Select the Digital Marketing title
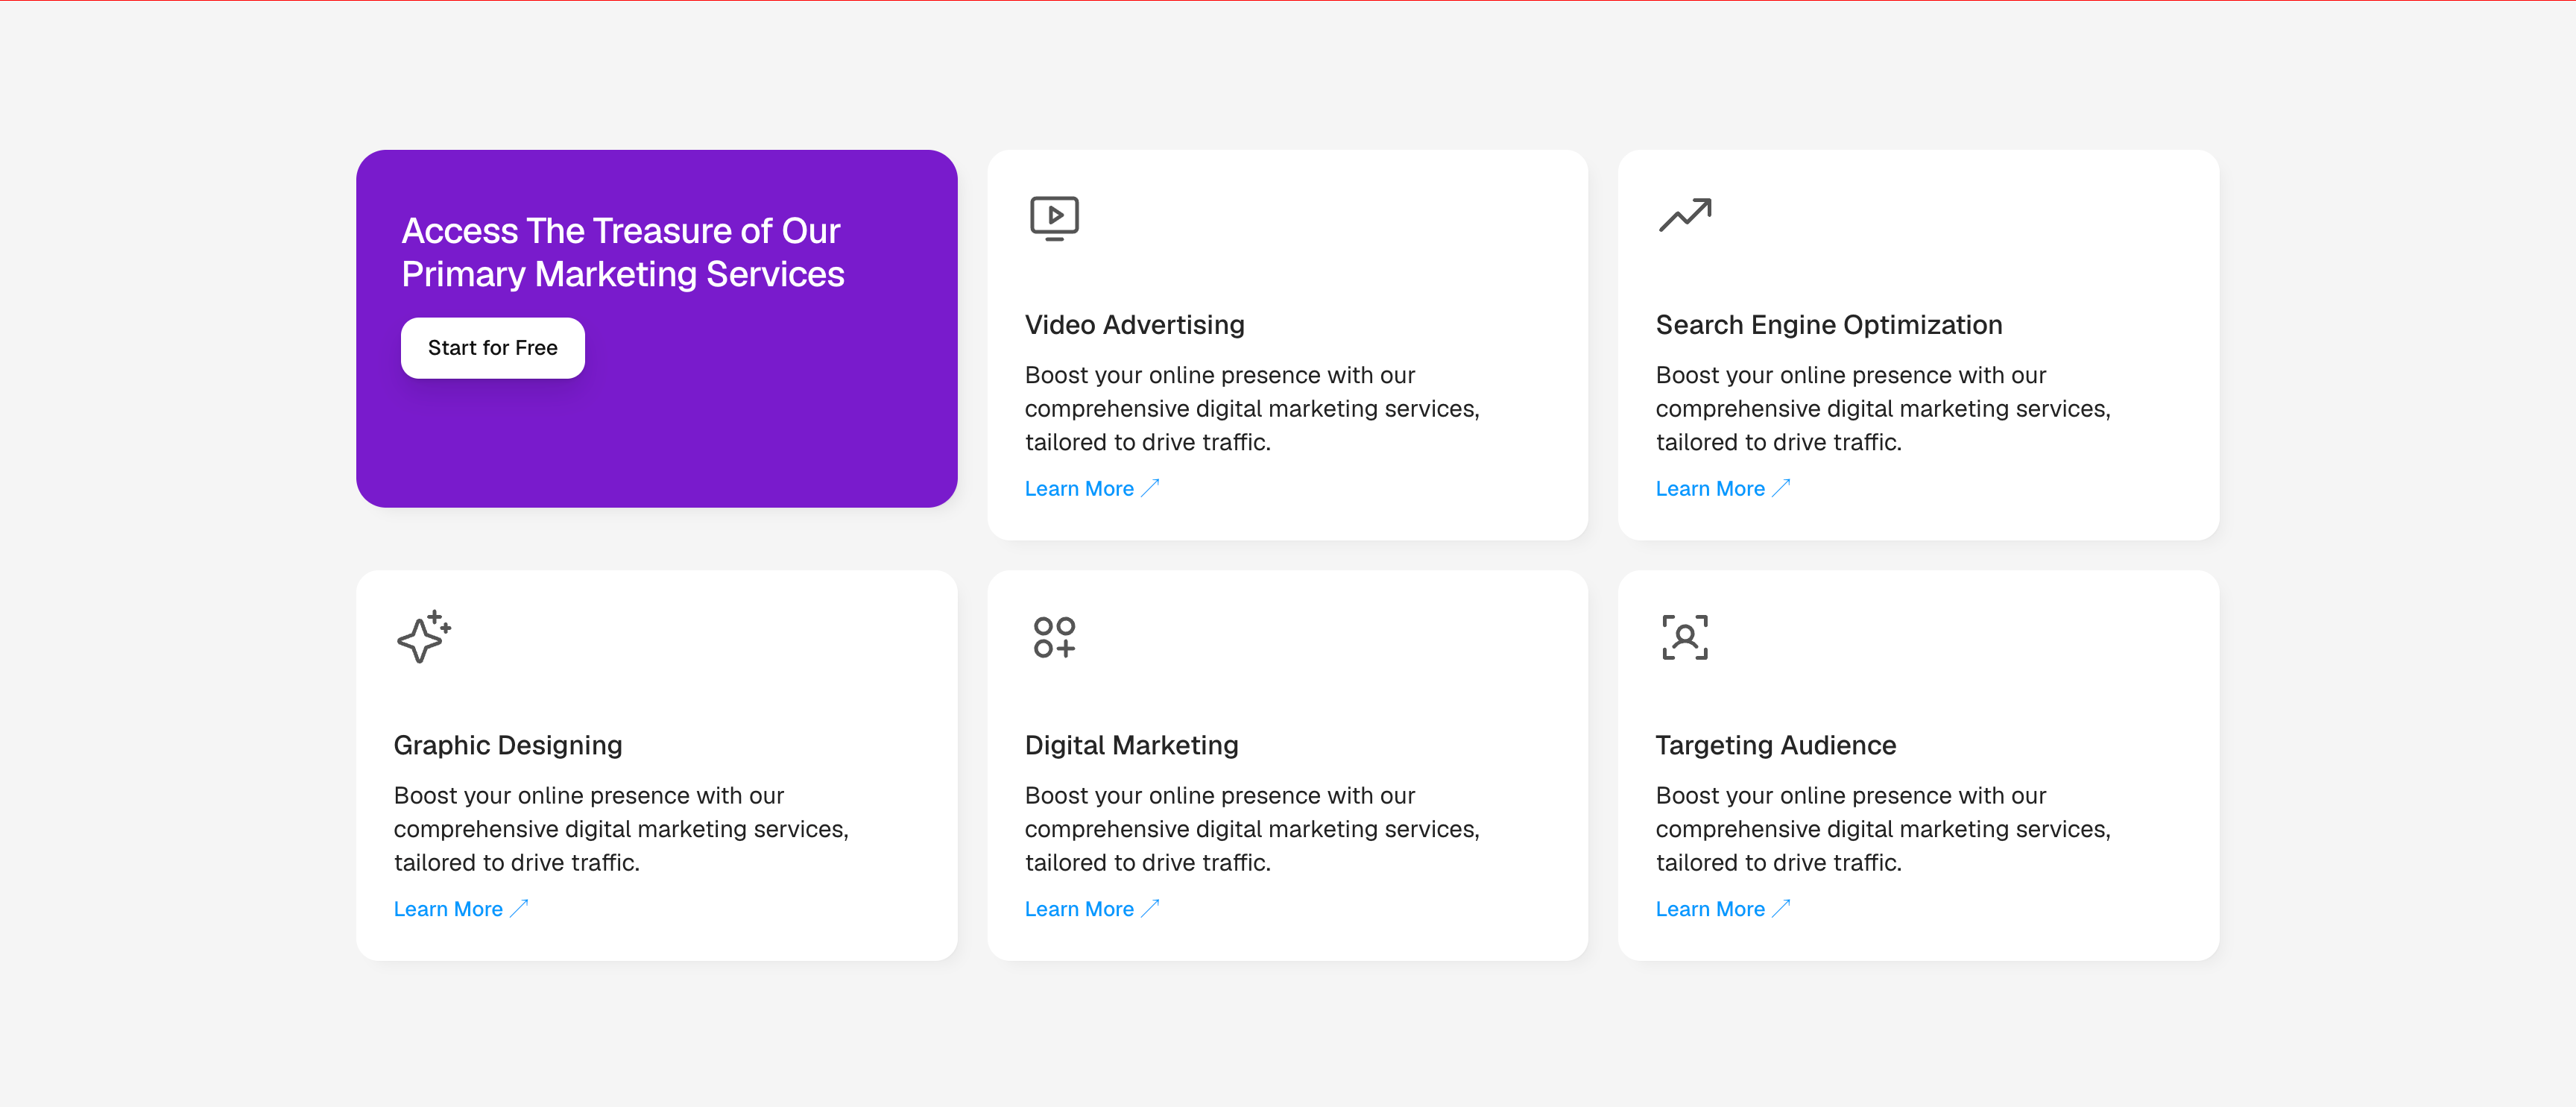 pos(1131,745)
